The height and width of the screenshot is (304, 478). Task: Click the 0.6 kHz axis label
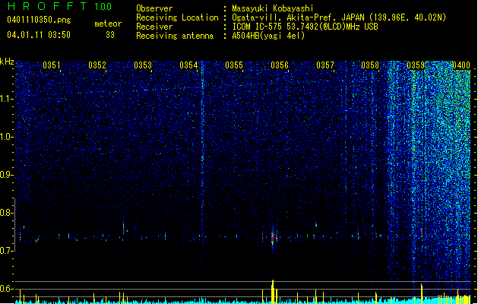pyautogui.click(x=7, y=289)
